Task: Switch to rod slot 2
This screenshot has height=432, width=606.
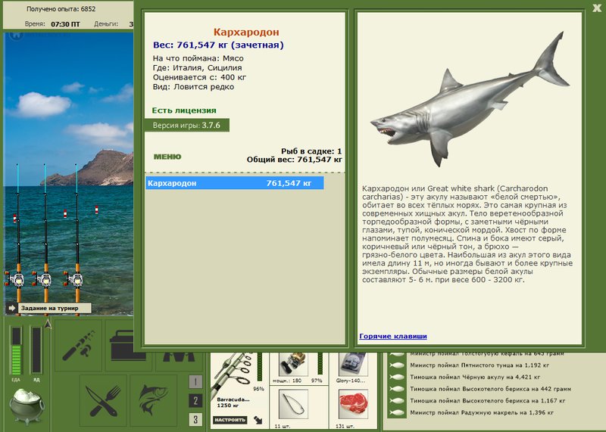Action: (195, 401)
